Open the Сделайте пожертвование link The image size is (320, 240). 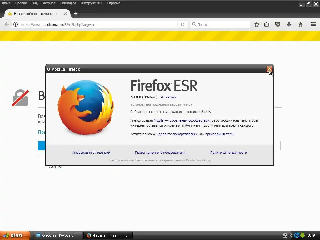pos(177,134)
